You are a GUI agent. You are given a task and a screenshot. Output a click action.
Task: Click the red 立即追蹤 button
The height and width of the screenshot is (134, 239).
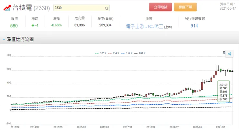tap(161, 7)
